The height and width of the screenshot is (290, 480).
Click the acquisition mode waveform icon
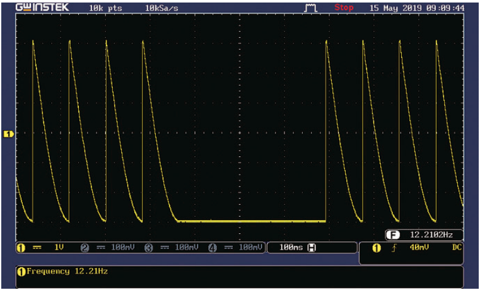pos(310,8)
